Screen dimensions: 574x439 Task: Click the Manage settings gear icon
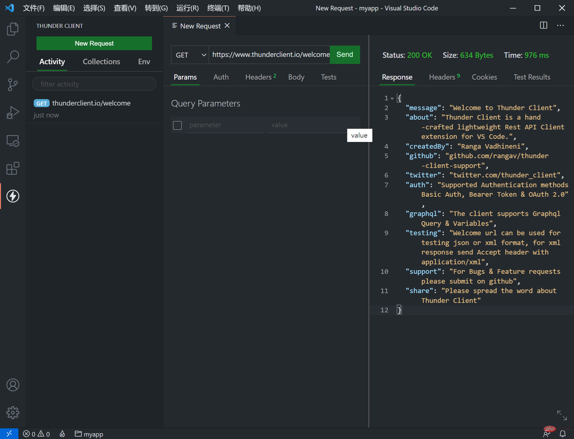(13, 413)
